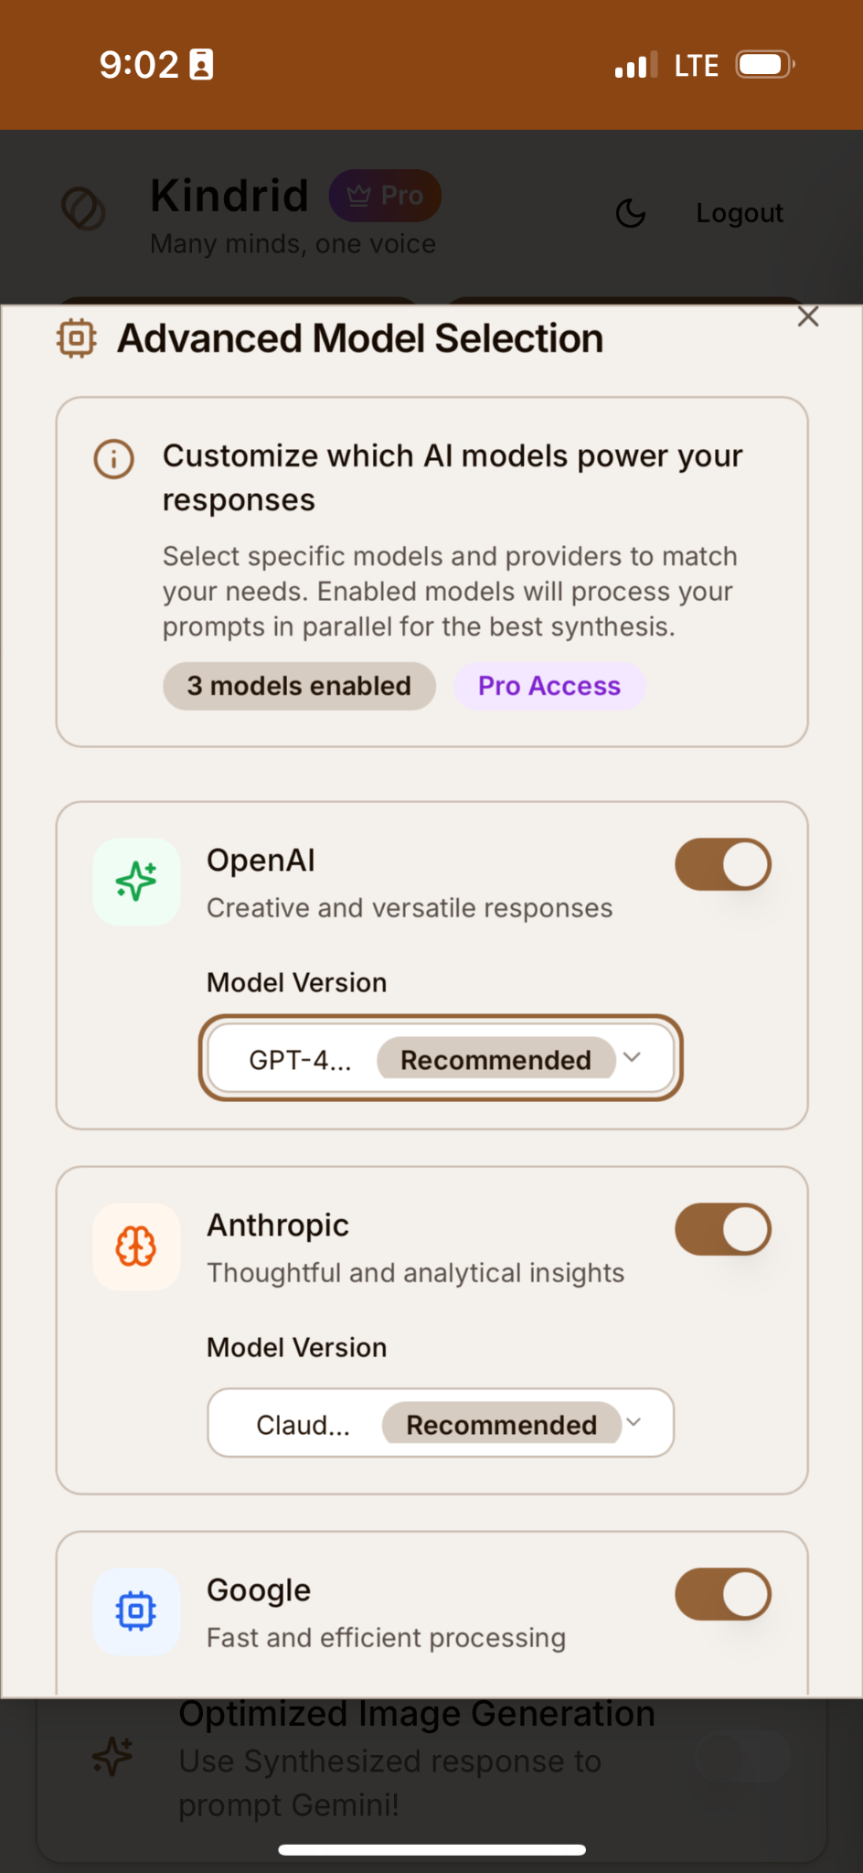This screenshot has width=863, height=1873.
Task: Switch off the Google provider toggle
Action: (723, 1594)
